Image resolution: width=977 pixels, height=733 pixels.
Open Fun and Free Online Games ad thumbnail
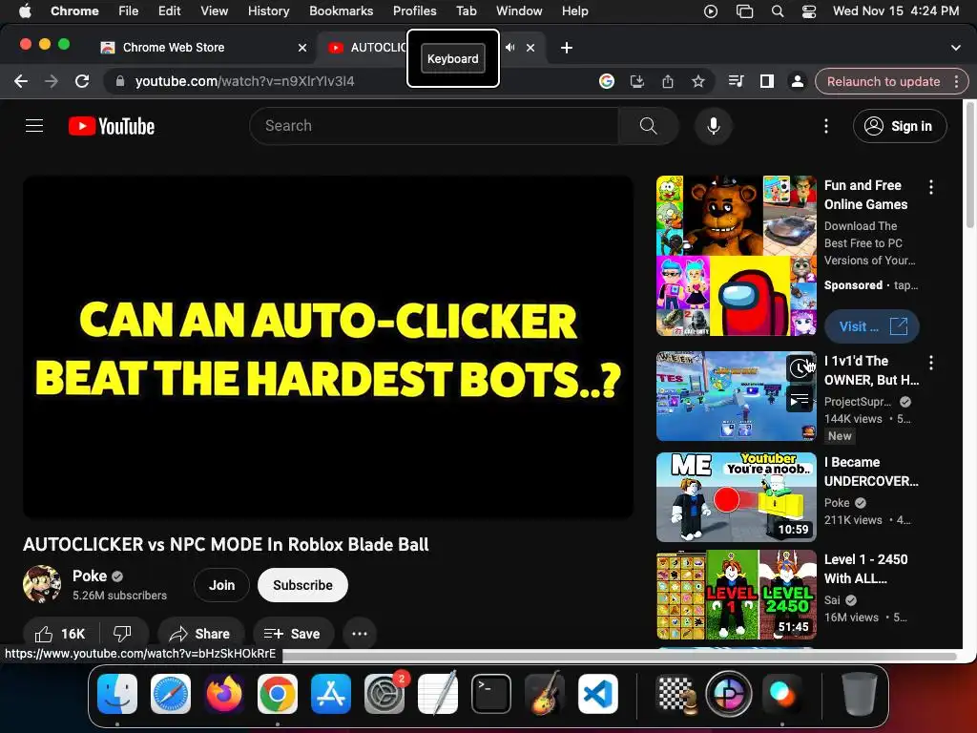pyautogui.click(x=736, y=256)
